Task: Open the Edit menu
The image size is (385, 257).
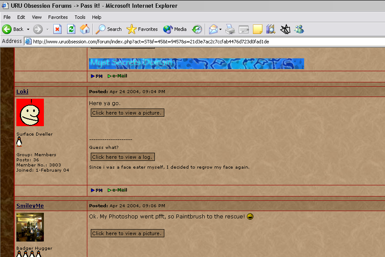Action: pos(21,17)
